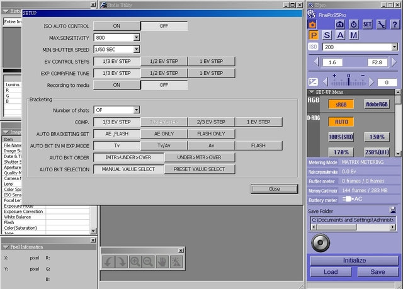Click the camera shoot icon in S5pro toolbar
This screenshot has width=403, height=289.
340,25
